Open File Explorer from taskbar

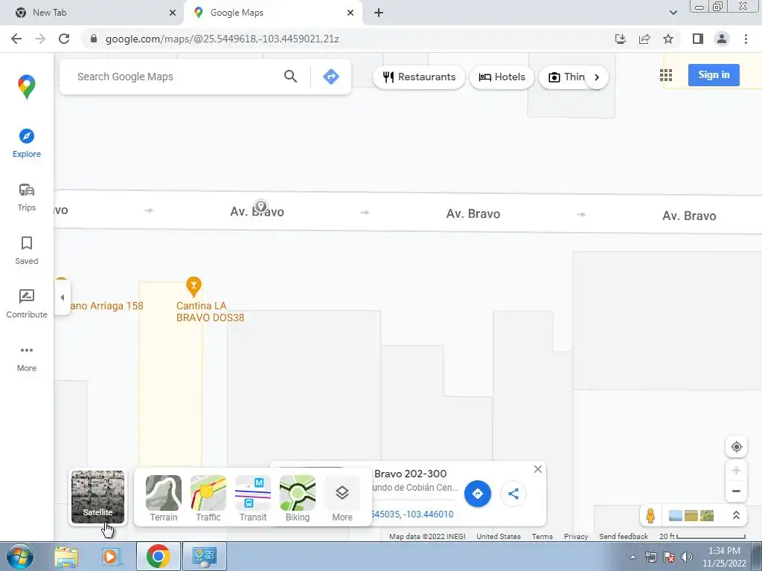click(x=66, y=556)
